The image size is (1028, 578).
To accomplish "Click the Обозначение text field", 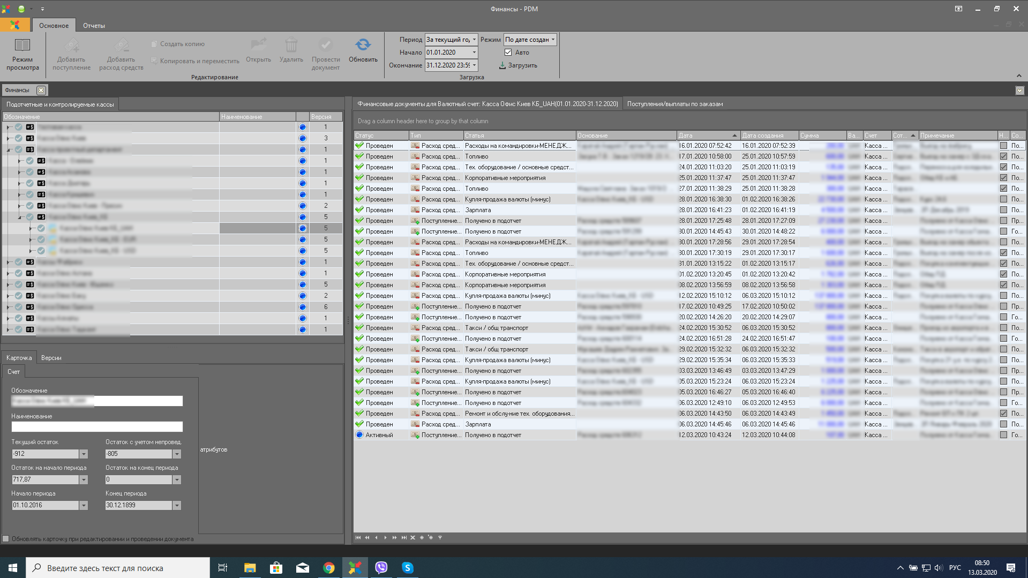I will [97, 401].
